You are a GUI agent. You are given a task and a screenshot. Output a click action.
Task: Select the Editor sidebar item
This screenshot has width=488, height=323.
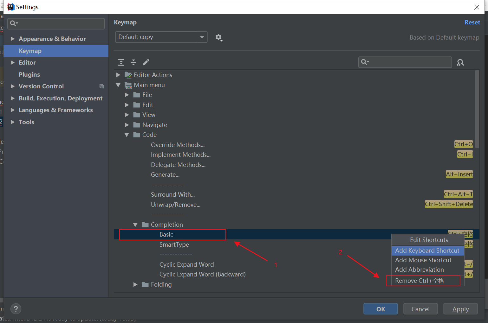point(56,62)
